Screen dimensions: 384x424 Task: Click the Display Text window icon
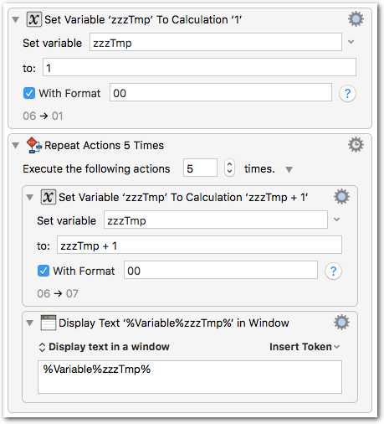pos(49,323)
